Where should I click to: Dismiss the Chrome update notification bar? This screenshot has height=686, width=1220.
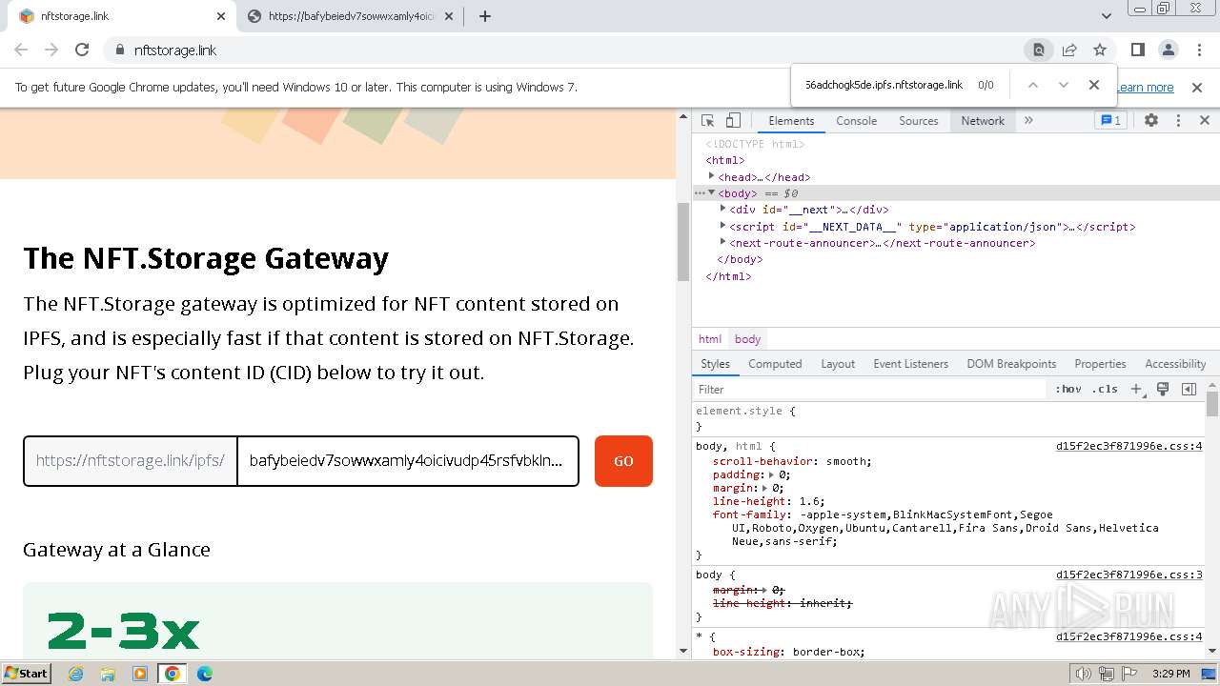point(1197,87)
